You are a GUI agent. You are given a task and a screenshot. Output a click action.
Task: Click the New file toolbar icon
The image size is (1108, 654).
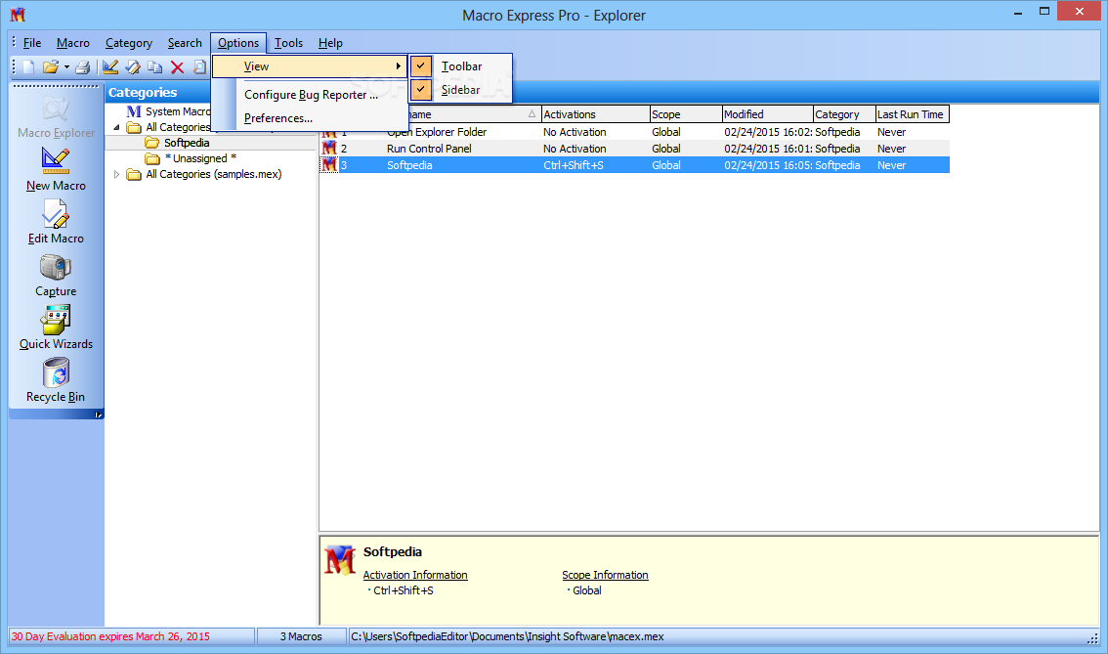[x=28, y=67]
